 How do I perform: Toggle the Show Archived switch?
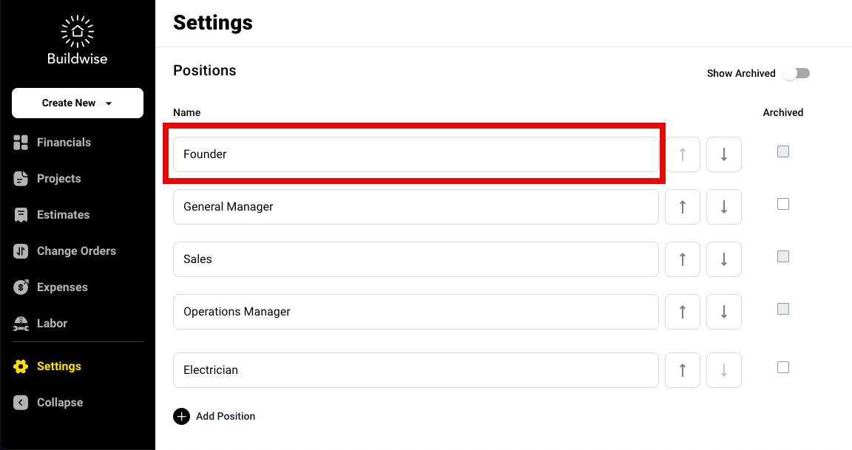pos(797,73)
